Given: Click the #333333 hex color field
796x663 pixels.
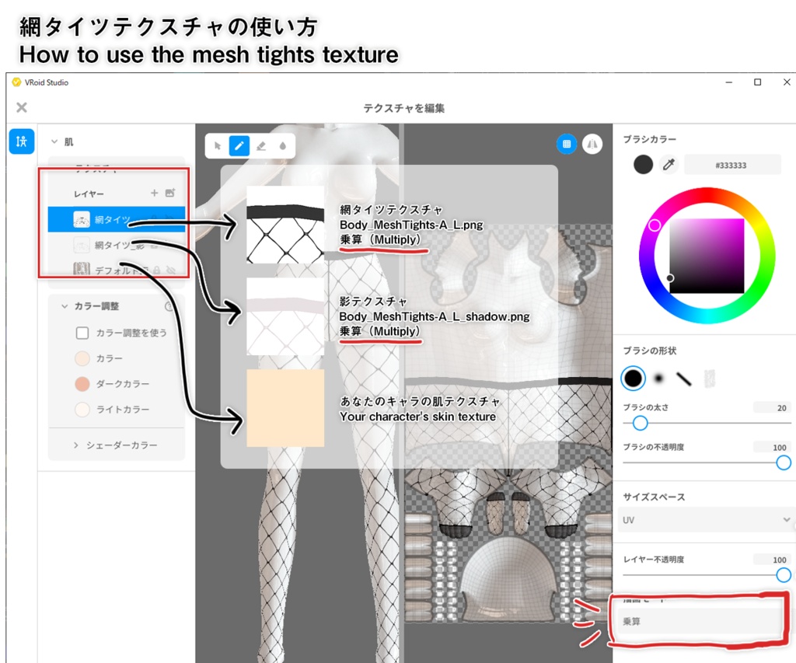Looking at the screenshot, I should [733, 163].
